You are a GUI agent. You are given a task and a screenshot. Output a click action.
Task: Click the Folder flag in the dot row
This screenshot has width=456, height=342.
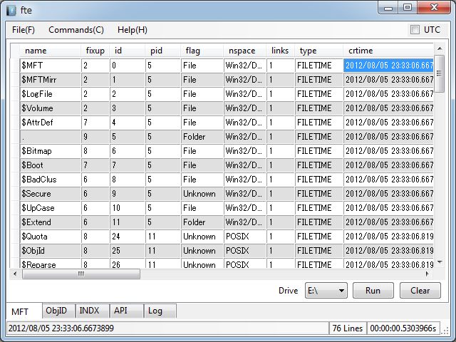[x=202, y=136]
